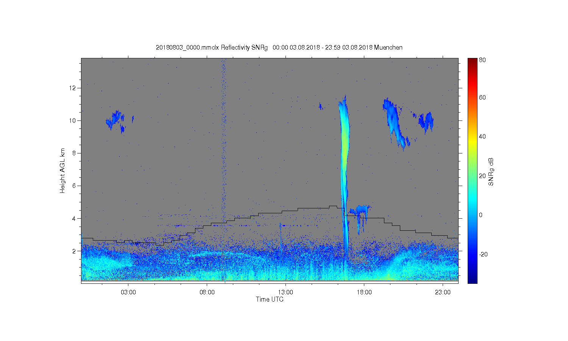Click the colorbar value -20
Screen dimensions: 568x341
point(484,254)
